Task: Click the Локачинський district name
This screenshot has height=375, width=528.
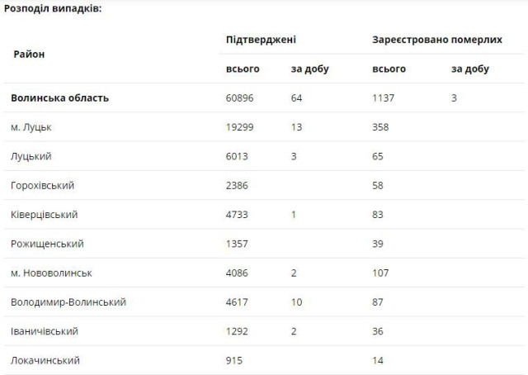Action: [x=47, y=360]
